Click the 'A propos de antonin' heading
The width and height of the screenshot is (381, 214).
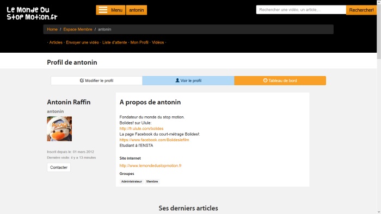click(150, 102)
